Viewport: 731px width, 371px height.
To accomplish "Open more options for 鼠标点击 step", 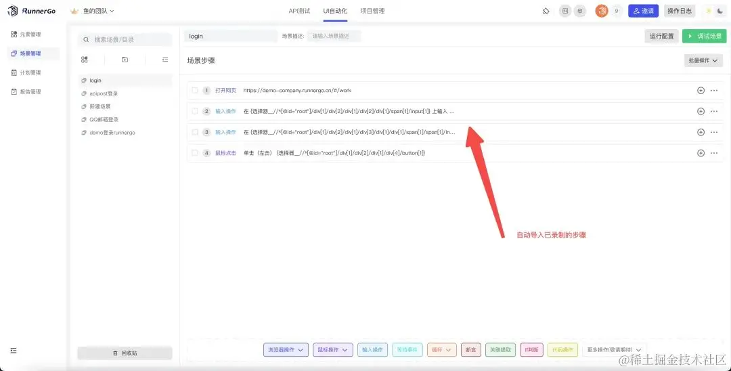I will [714, 153].
